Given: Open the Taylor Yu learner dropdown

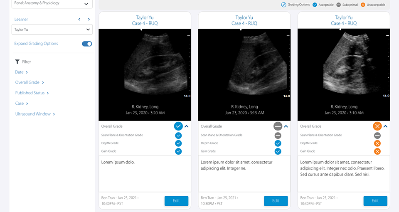Looking at the screenshot, I should tap(52, 30).
